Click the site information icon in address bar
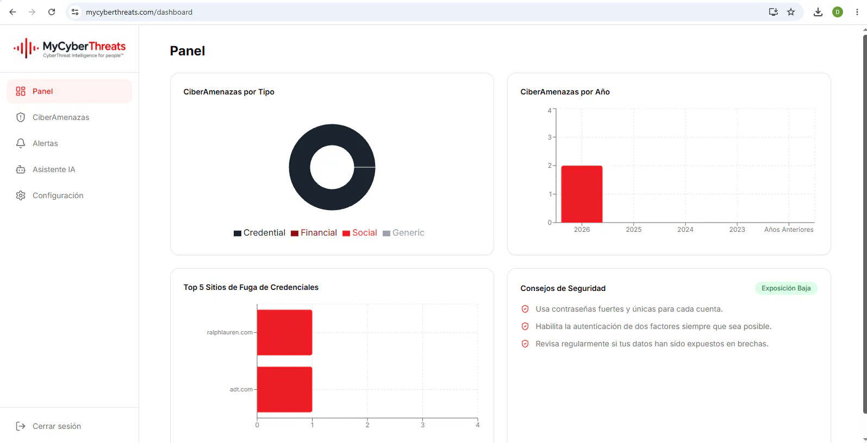Viewport: 867px width, 443px height. coord(75,12)
